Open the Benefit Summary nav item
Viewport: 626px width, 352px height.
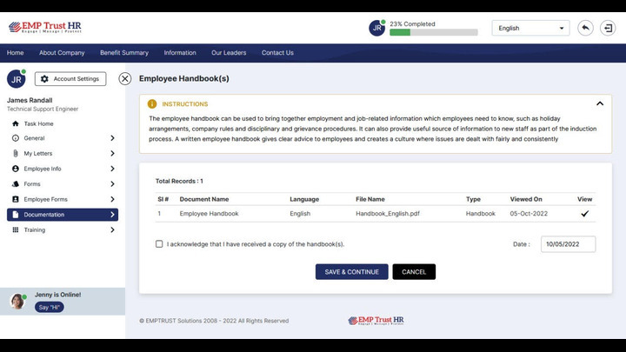124,53
